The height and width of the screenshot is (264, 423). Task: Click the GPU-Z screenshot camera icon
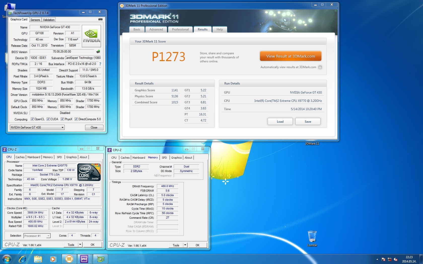tap(100, 19)
